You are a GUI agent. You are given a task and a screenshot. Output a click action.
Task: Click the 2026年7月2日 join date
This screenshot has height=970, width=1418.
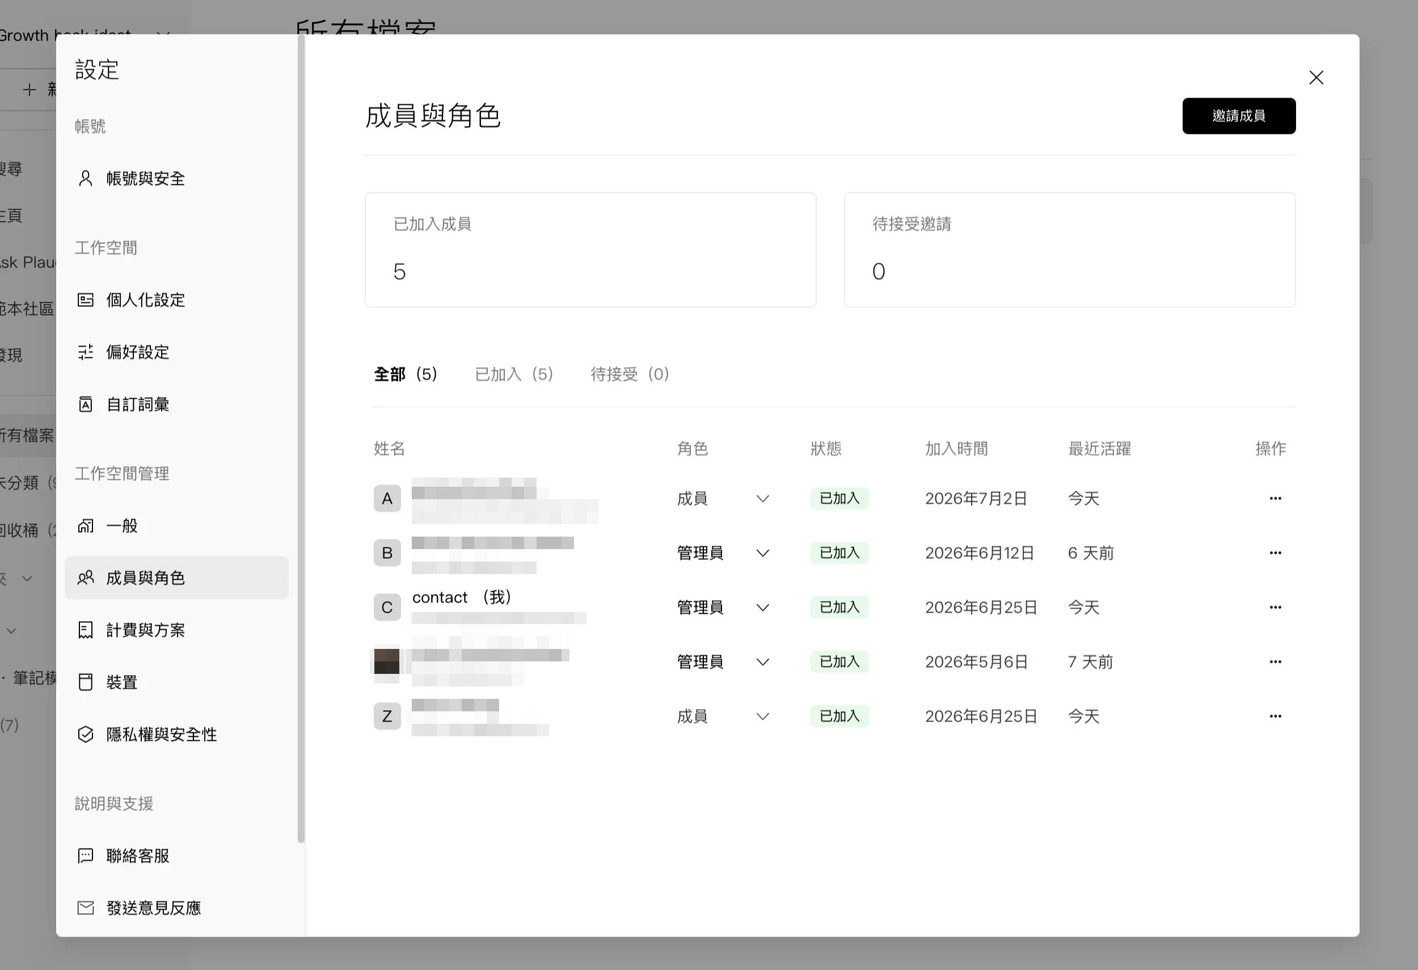(976, 499)
